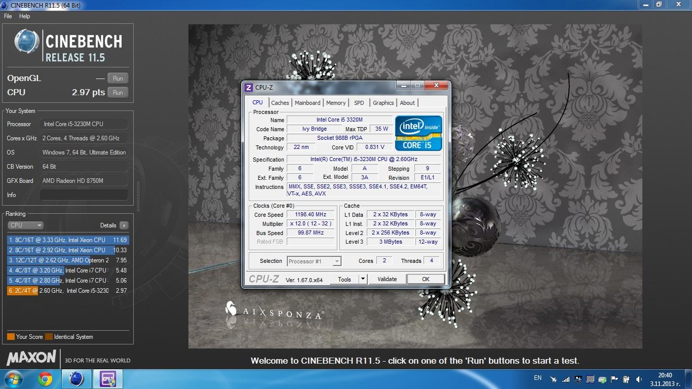Click the Intel Core i5 logo badge
This screenshot has width=692, height=389.
pyautogui.click(x=418, y=133)
